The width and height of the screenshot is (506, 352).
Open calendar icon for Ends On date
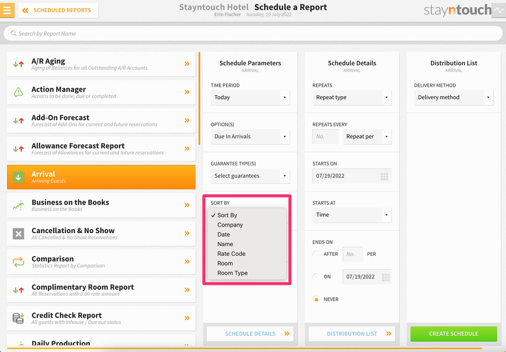point(386,277)
